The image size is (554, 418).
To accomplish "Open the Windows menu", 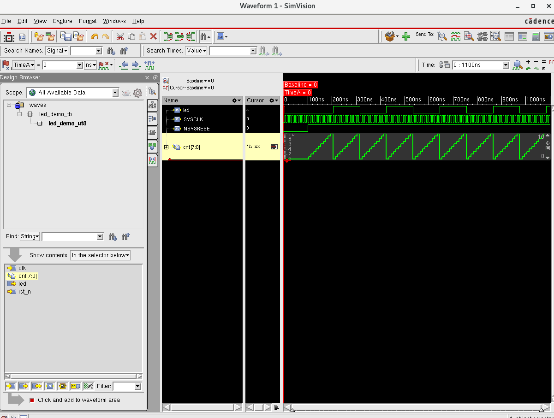I will (114, 21).
